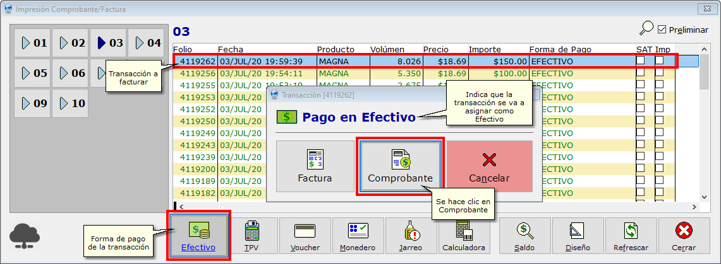Image resolution: width=721 pixels, height=264 pixels.
Task: Toggle the Preliminar checkbox
Action: point(662,30)
